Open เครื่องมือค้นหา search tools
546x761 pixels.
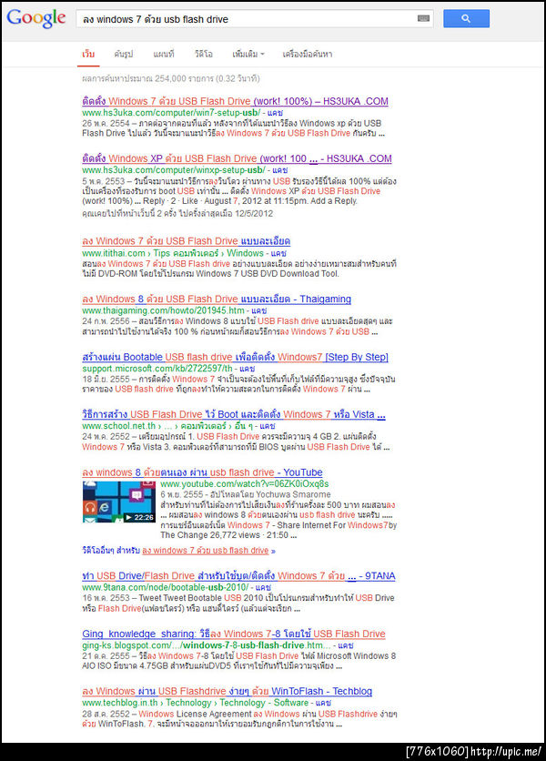pyautogui.click(x=308, y=54)
